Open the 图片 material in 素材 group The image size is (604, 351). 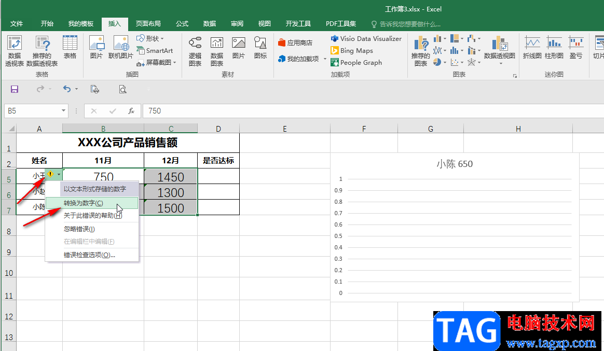(x=239, y=47)
